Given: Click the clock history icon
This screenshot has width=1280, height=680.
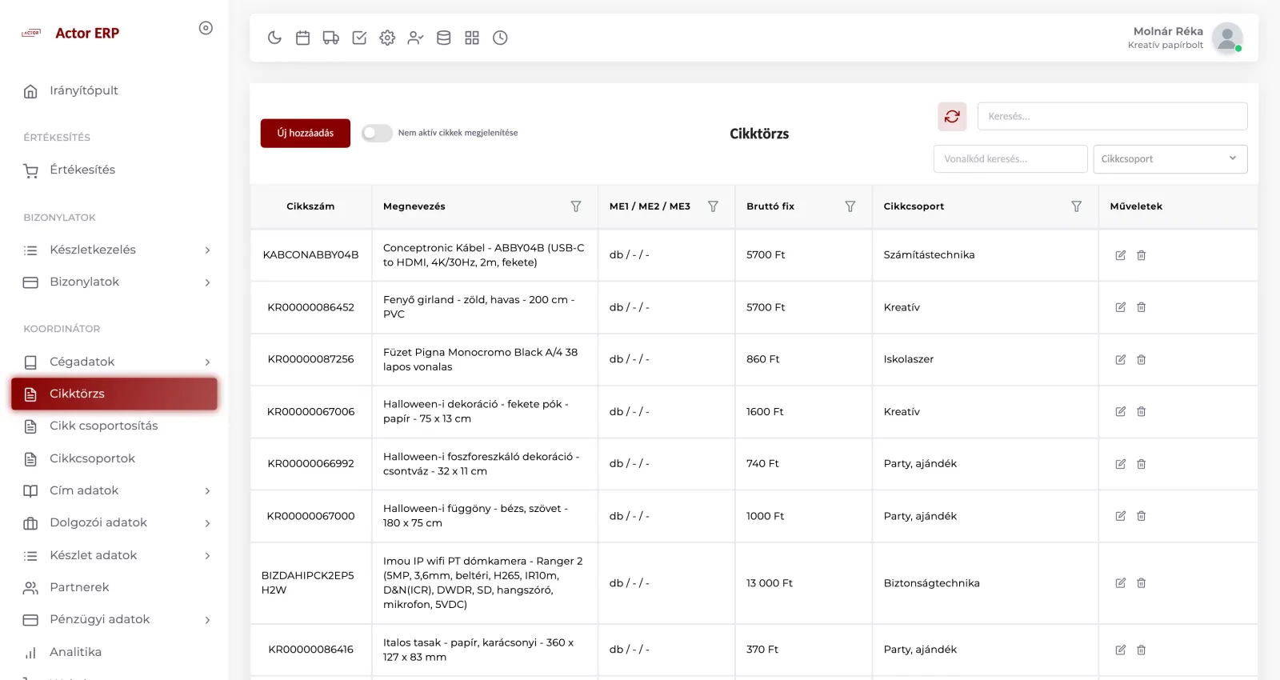Looking at the screenshot, I should click(500, 38).
